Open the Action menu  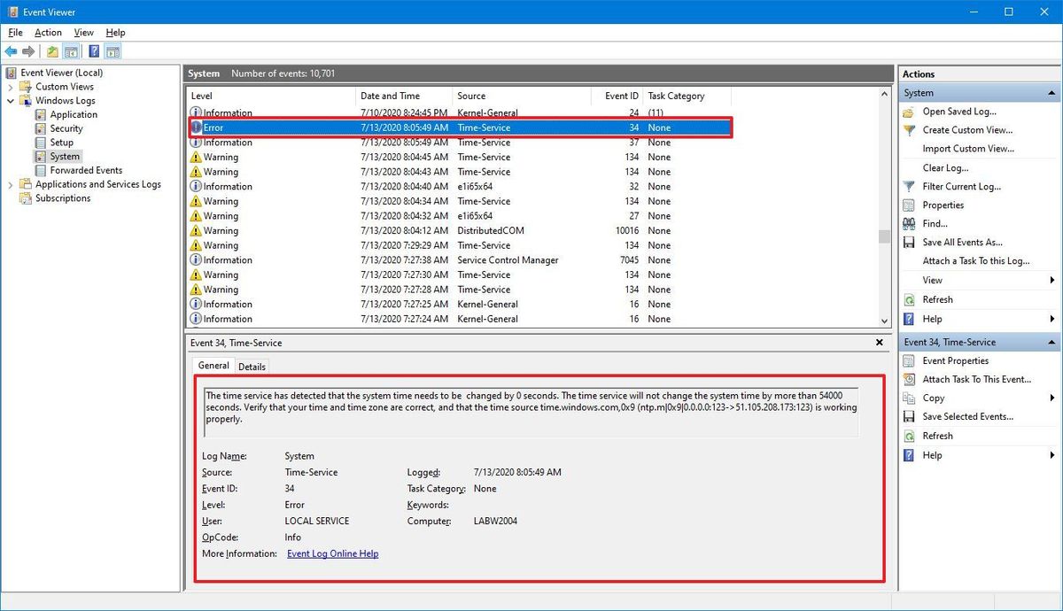coord(48,32)
